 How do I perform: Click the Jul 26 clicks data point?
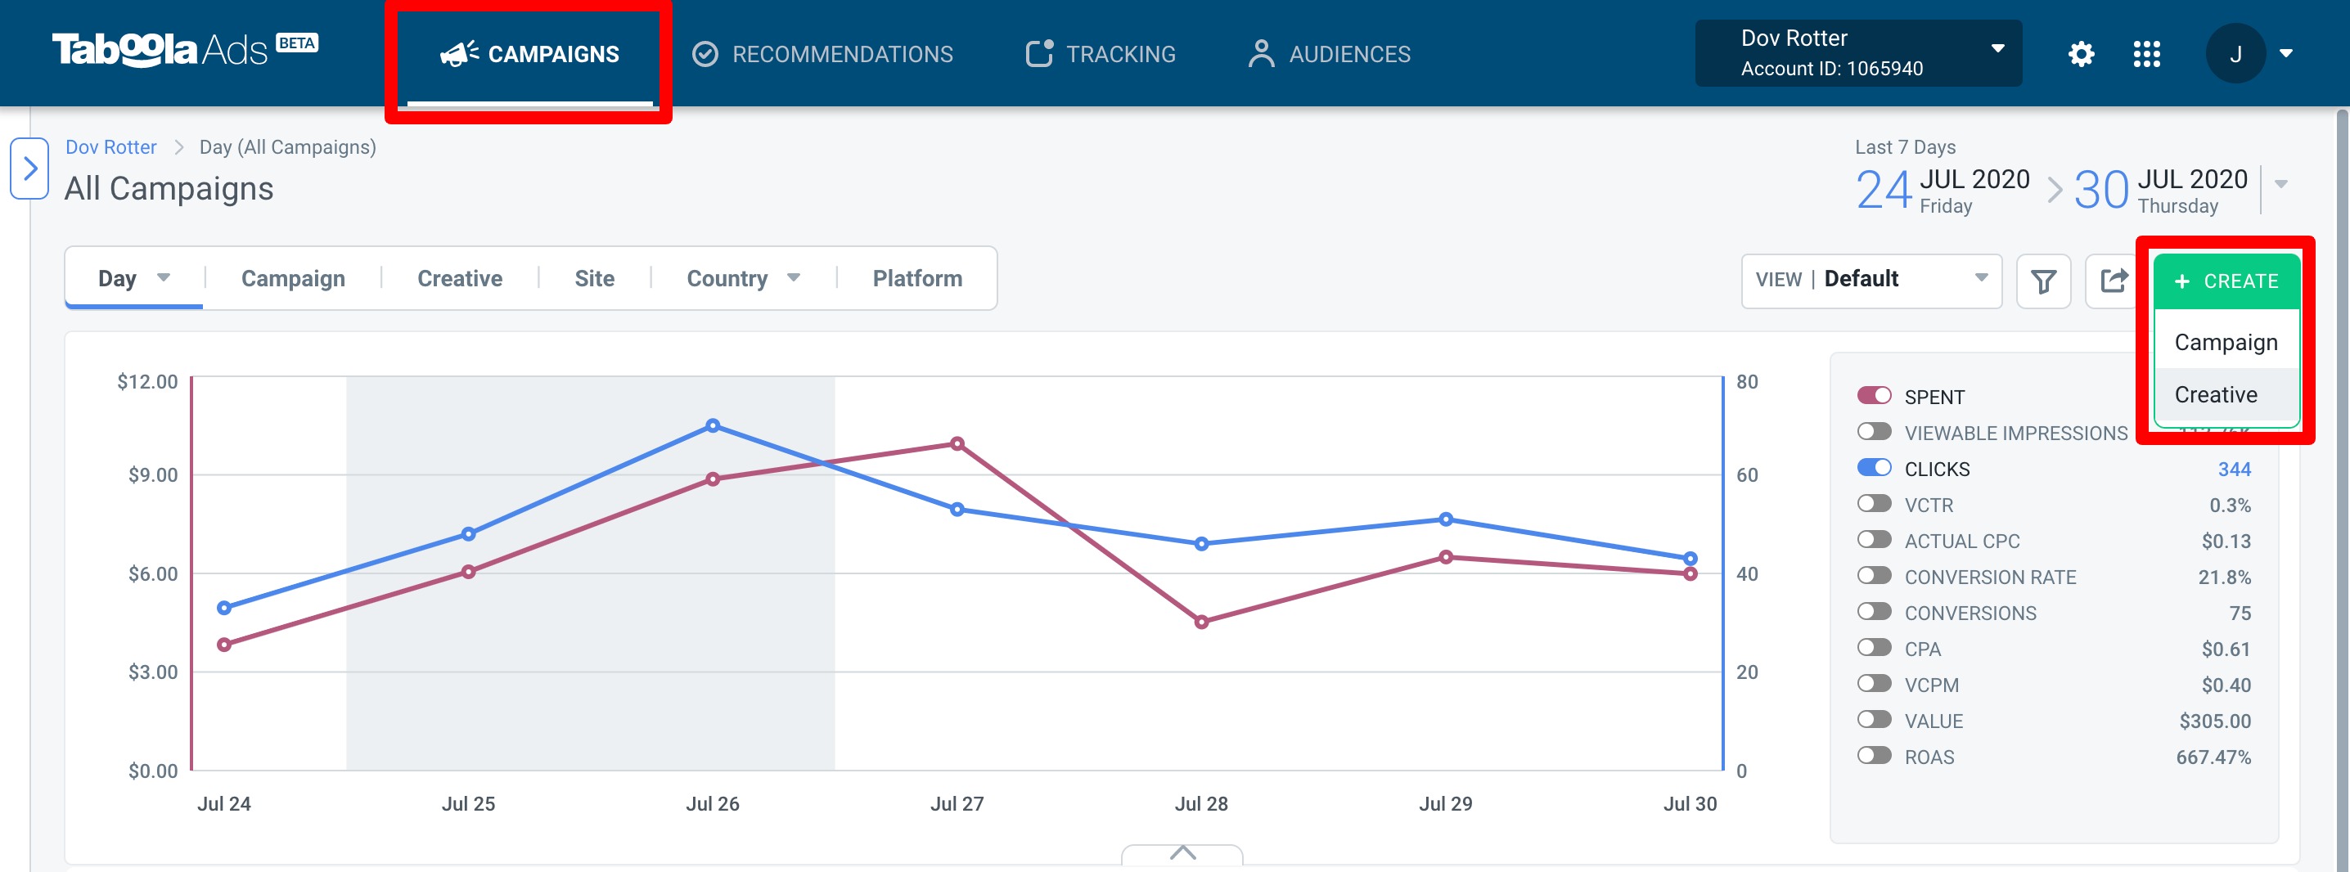pyautogui.click(x=713, y=426)
